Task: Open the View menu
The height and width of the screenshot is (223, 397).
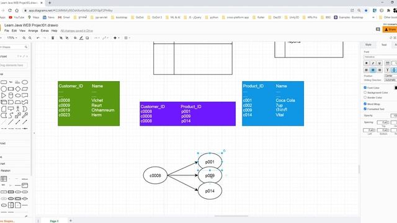Action: (x=22, y=30)
